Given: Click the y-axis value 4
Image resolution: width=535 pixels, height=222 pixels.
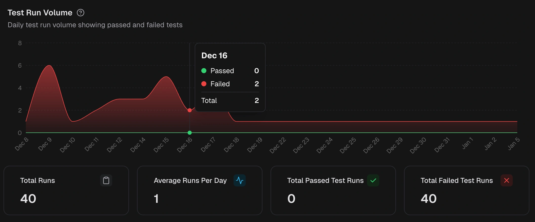Looking at the screenshot, I should (20, 88).
